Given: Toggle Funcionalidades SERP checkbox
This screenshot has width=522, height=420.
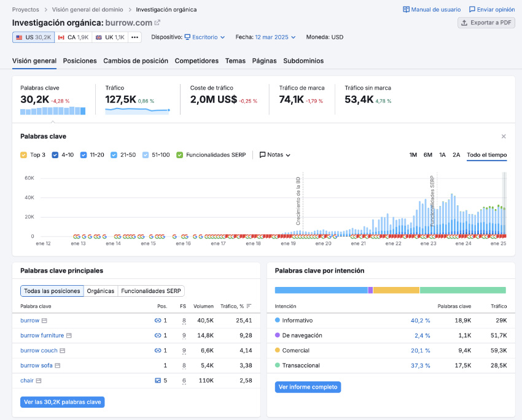Looking at the screenshot, I should point(180,155).
